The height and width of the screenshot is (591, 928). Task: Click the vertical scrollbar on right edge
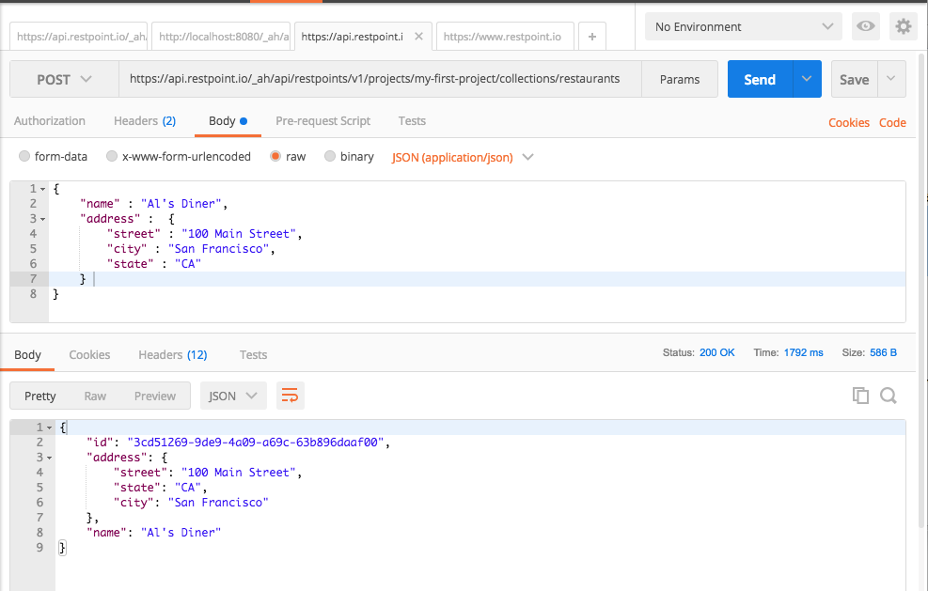921,290
